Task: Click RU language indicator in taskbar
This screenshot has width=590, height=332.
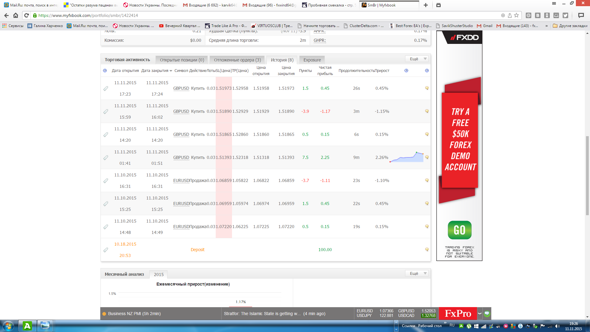Action: 452,325
